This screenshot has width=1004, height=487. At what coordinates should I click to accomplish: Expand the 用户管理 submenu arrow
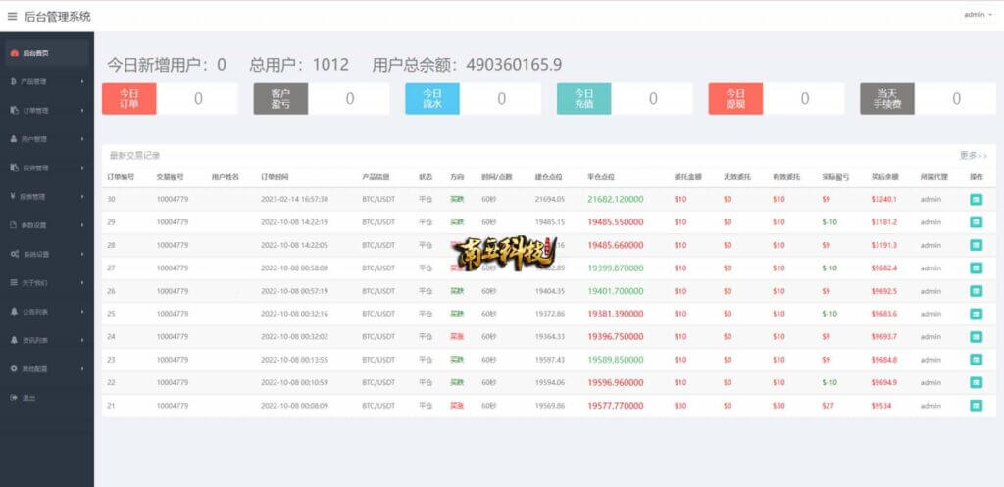82,139
